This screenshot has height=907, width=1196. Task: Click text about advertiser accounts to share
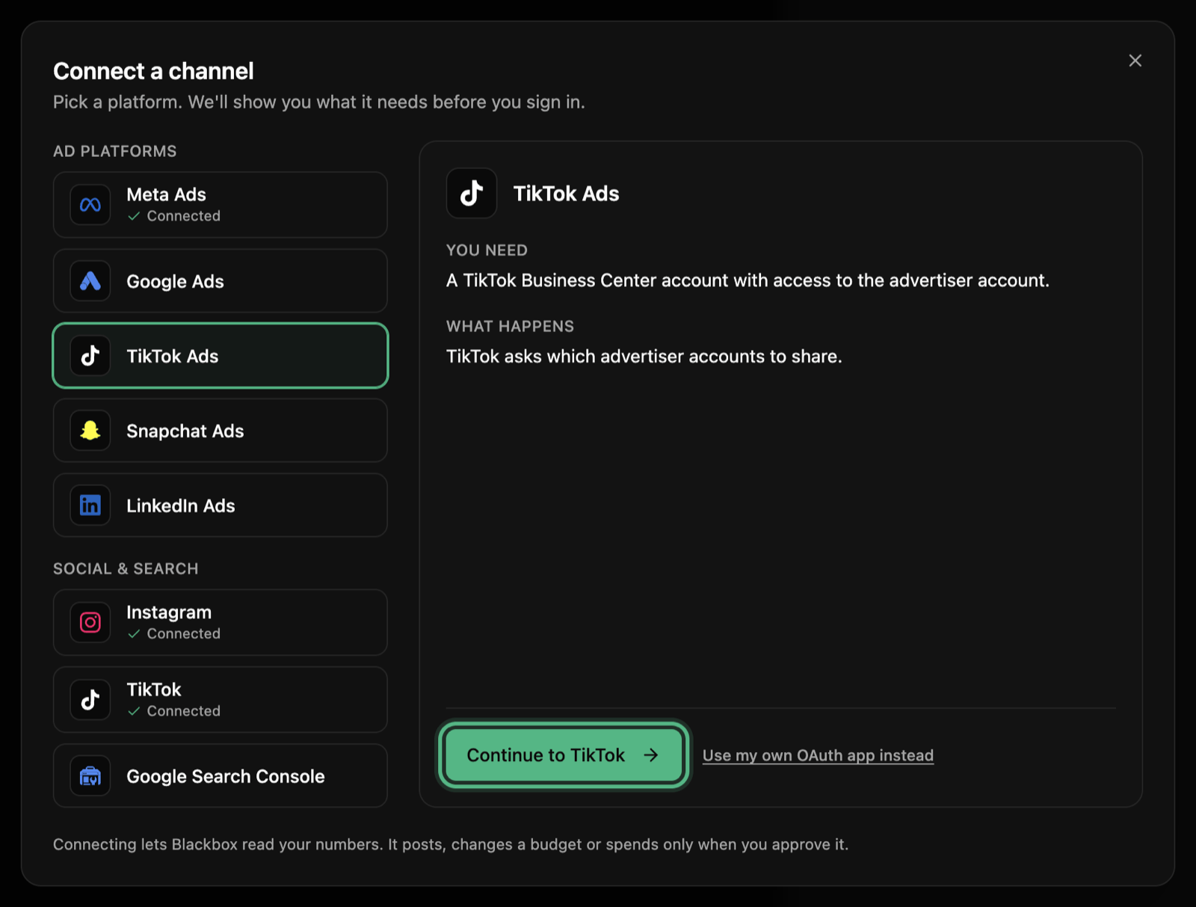[644, 357]
